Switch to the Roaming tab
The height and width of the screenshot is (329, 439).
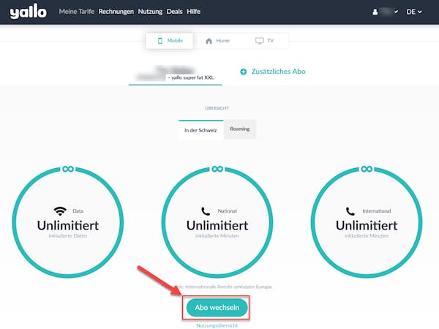point(240,129)
